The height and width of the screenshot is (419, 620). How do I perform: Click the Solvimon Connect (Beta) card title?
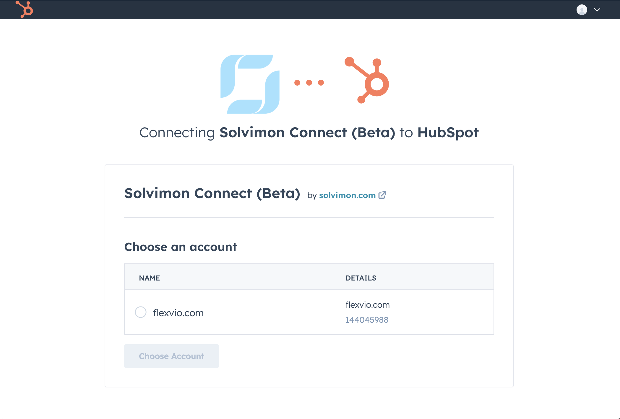[x=212, y=193]
